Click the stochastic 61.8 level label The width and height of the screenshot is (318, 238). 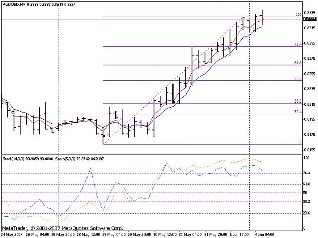pos(307,184)
